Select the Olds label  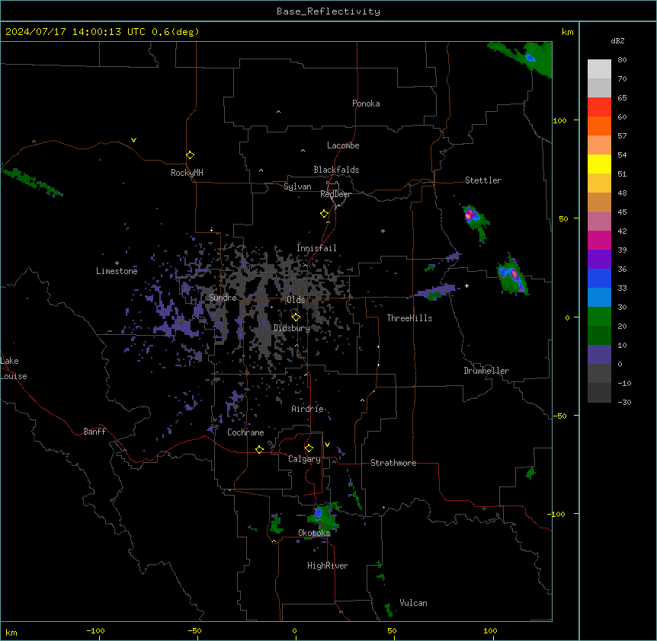(x=296, y=300)
